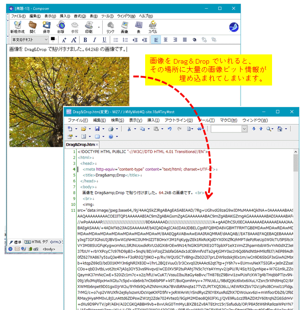Screen dimensions: 304x310
Task: Click the smaller font size icon
Action: pyautogui.click(x=64, y=40)
